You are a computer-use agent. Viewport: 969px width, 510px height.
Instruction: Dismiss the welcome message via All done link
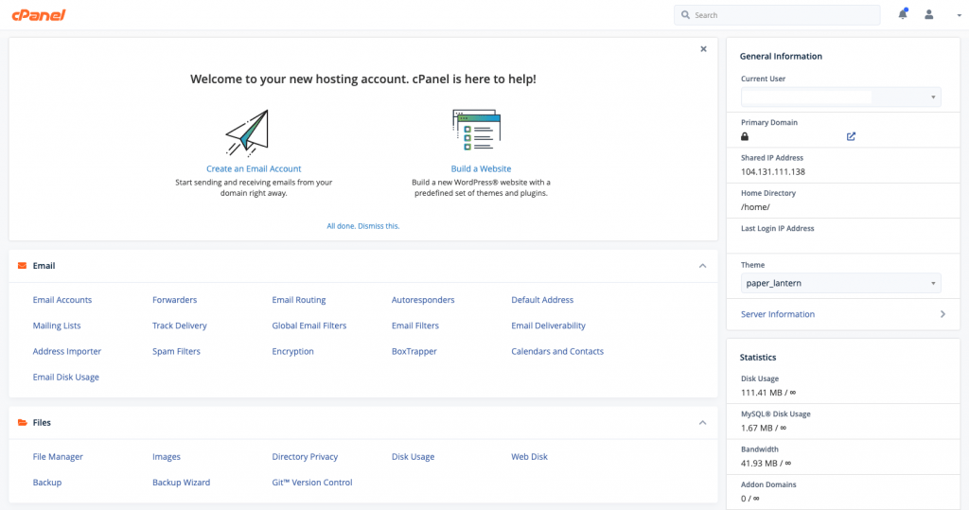click(x=363, y=226)
